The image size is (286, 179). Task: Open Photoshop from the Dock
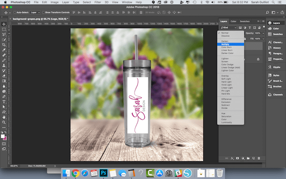click(x=103, y=172)
